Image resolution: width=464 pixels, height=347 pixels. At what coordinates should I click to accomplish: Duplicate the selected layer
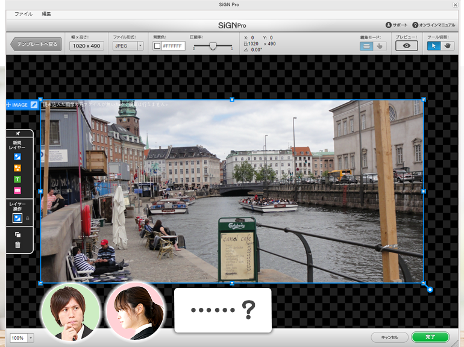(17, 234)
